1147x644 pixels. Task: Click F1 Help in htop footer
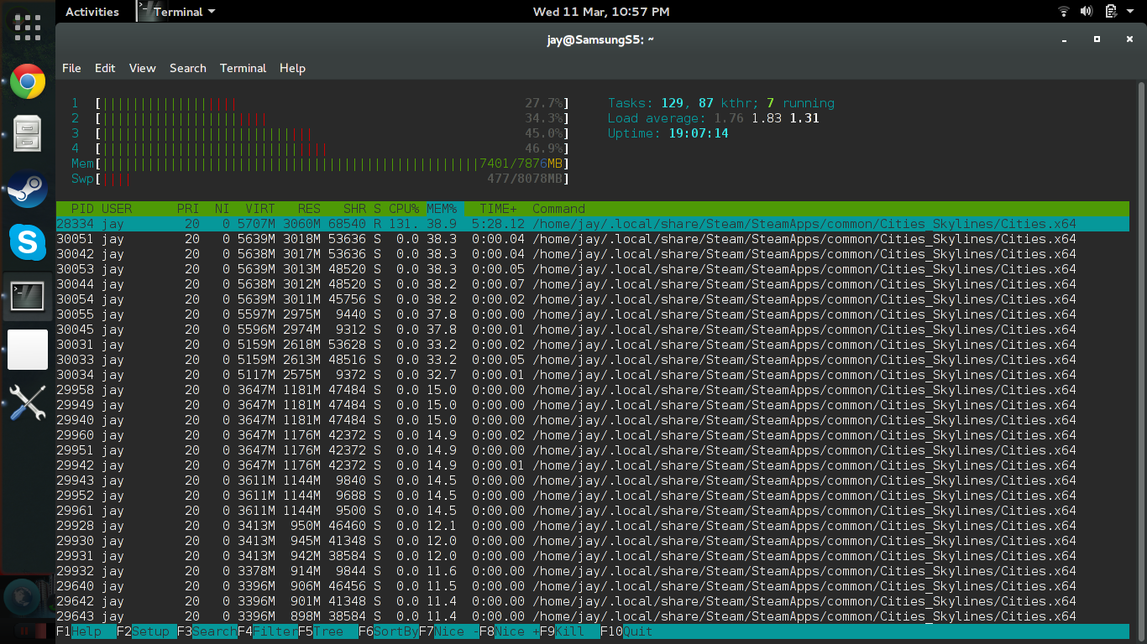point(86,631)
